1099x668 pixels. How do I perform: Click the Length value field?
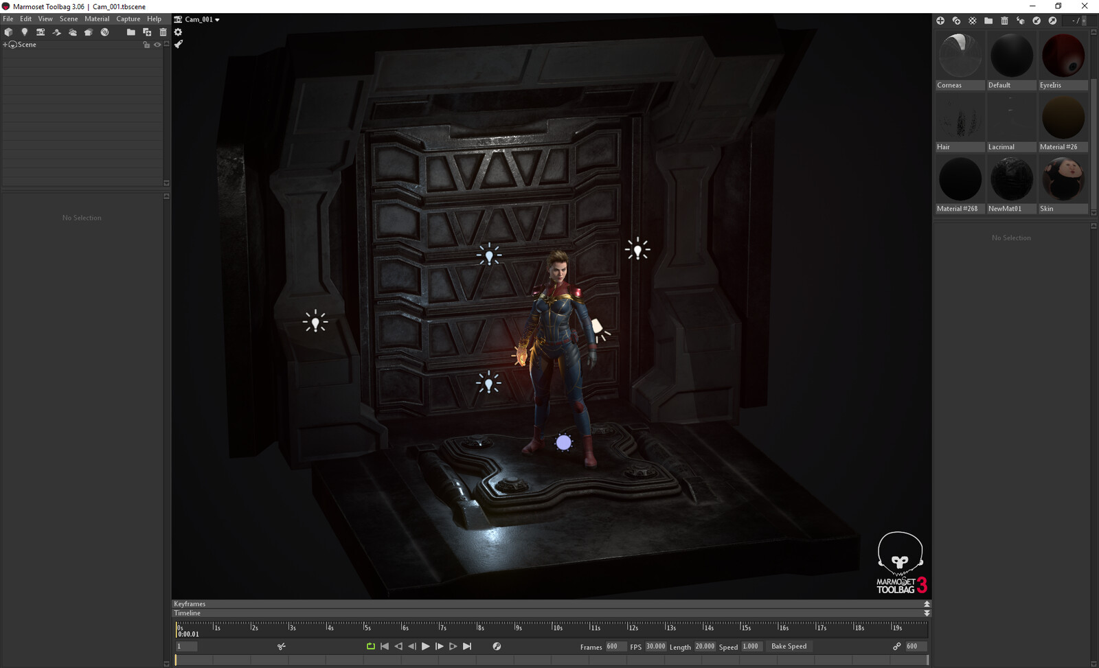click(705, 646)
